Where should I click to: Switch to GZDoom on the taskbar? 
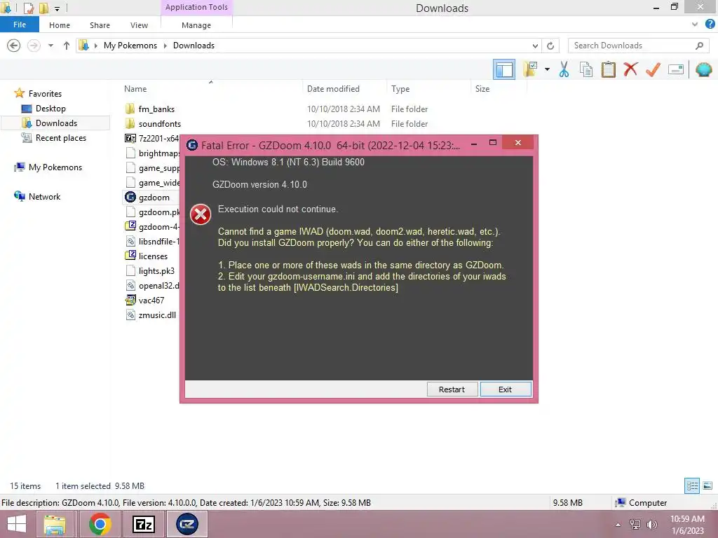tap(187, 524)
